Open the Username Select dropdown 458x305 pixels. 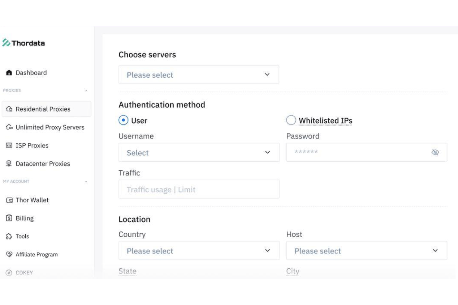point(199,152)
